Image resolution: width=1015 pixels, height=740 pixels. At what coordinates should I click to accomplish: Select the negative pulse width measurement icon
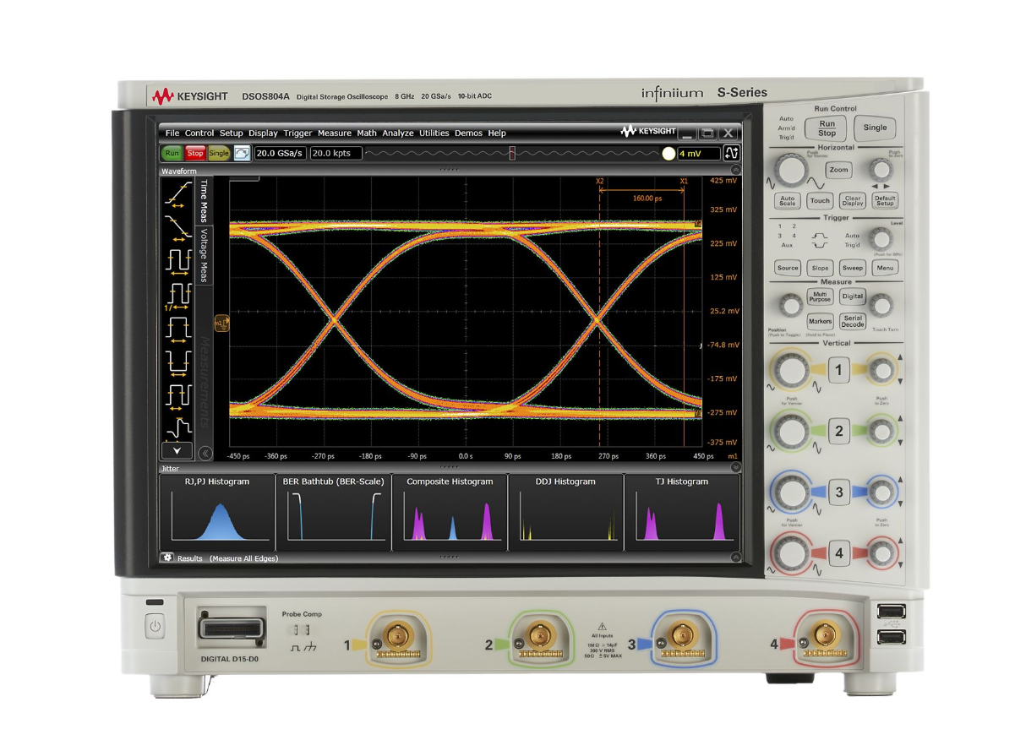coord(178,362)
